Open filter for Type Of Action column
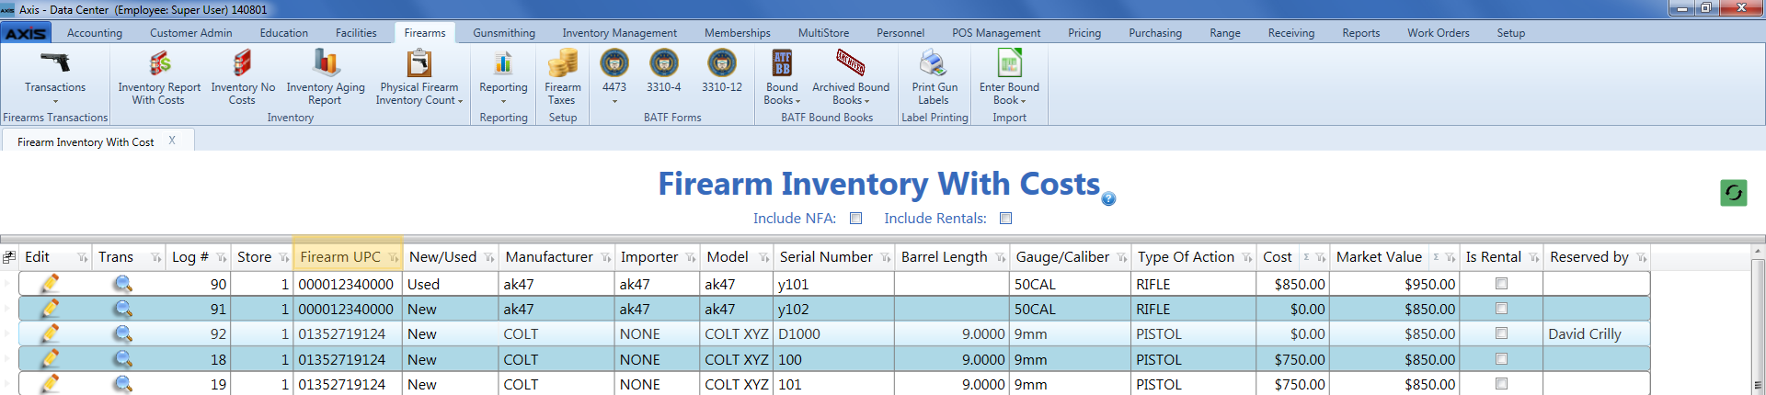 [x=1246, y=258]
